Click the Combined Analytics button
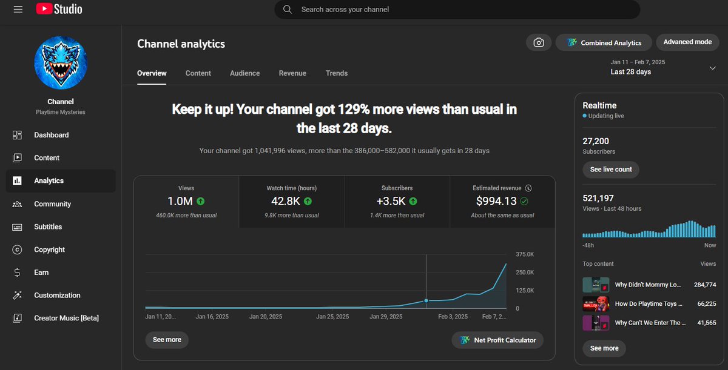 coord(604,42)
